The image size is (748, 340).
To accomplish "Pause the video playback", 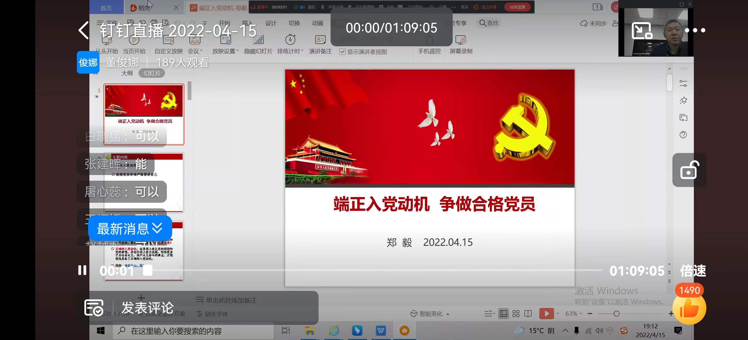I will click(x=82, y=270).
